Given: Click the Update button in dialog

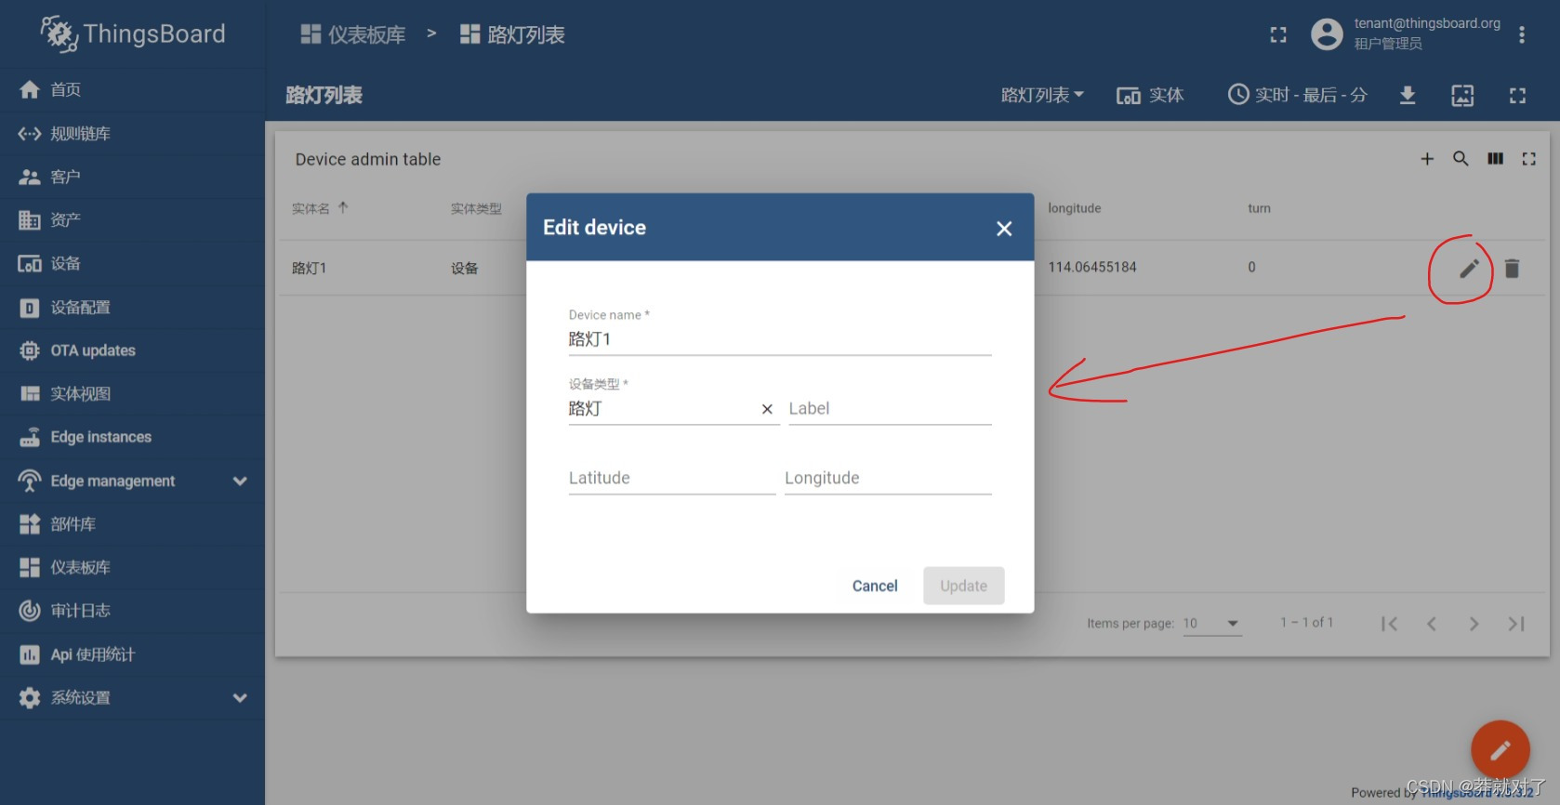Looking at the screenshot, I should [963, 586].
